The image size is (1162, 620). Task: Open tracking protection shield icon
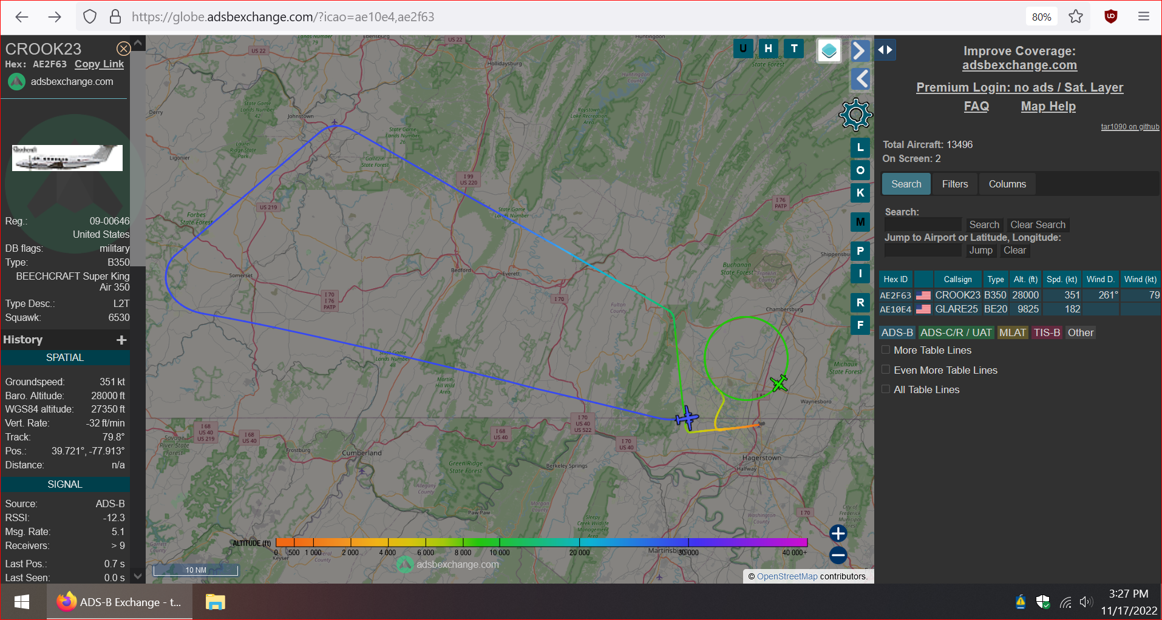click(x=90, y=17)
